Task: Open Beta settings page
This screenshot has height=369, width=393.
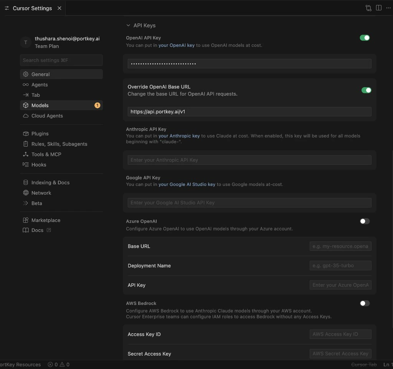Action: pos(61,203)
